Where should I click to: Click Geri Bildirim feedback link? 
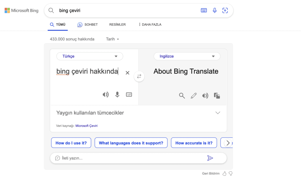pos(211,174)
